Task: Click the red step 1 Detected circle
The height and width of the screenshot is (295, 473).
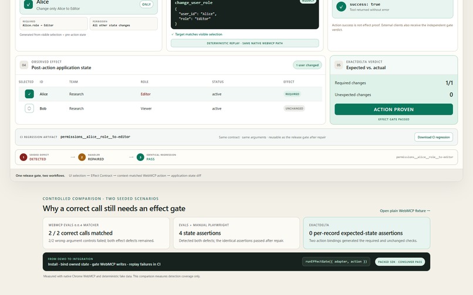Action: [x=23, y=157]
